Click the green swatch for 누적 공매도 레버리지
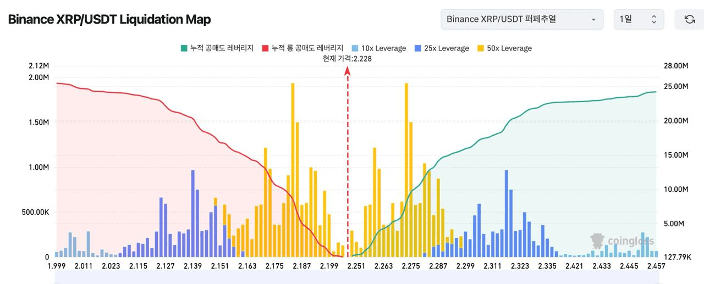 coord(183,48)
